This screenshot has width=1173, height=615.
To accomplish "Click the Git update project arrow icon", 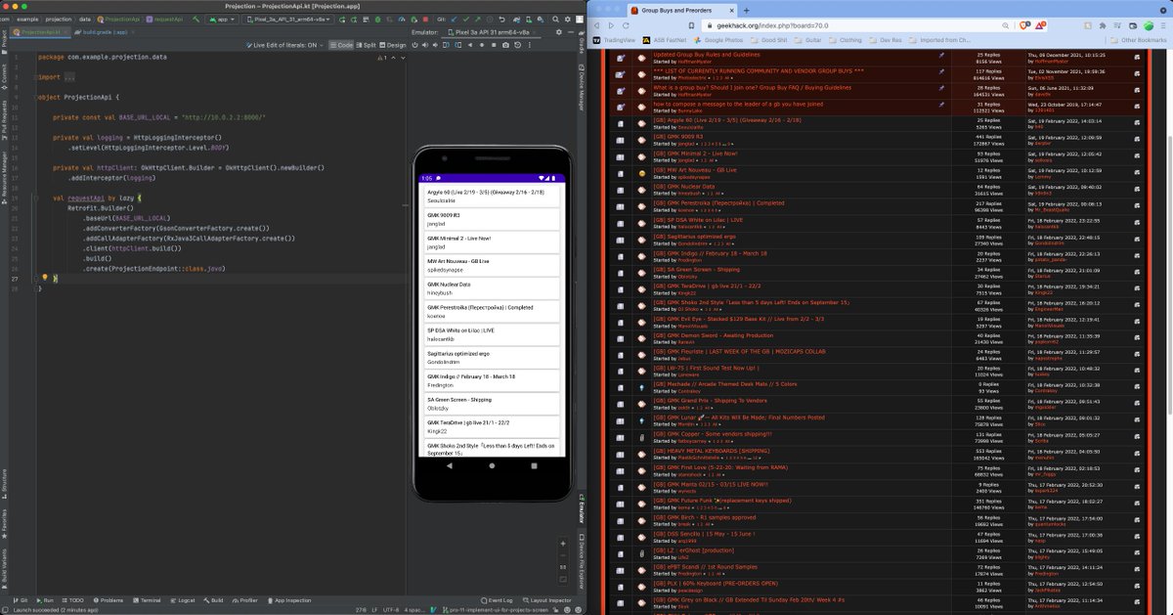I will pos(454,20).
